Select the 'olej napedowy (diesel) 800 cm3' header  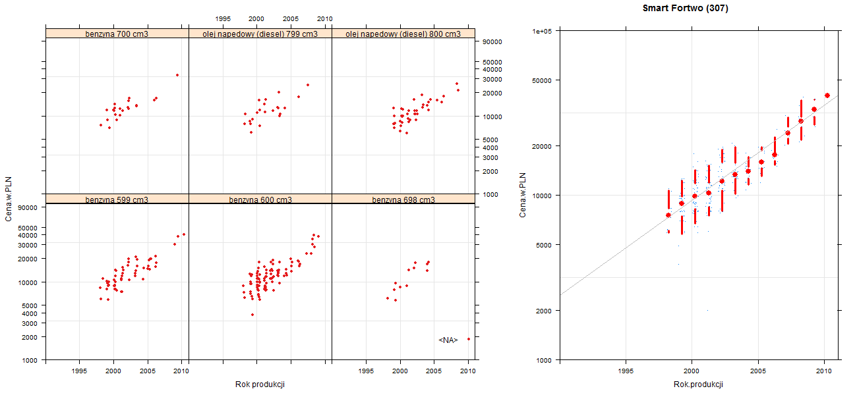coord(403,34)
